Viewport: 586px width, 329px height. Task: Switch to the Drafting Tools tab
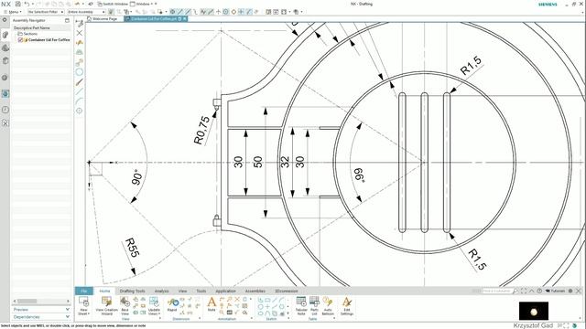132,291
